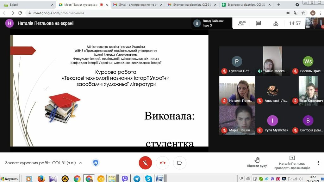324x182 pixels.
Task: Raise hand with Підняти руку button
Action: (x=257, y=162)
